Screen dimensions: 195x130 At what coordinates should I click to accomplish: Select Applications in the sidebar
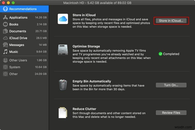(x=25, y=17)
